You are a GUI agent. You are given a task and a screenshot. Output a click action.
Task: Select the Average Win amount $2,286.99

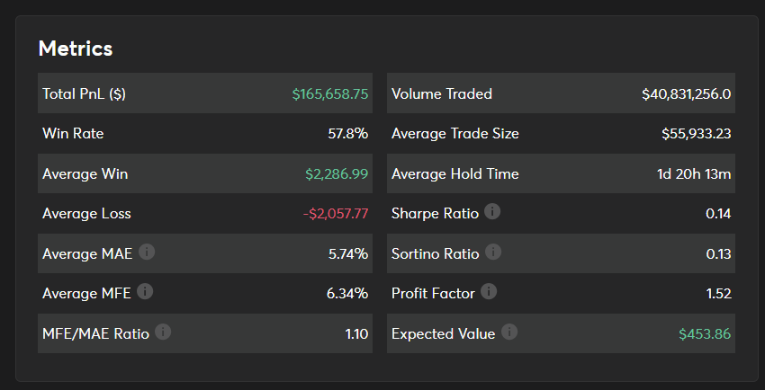click(x=335, y=173)
